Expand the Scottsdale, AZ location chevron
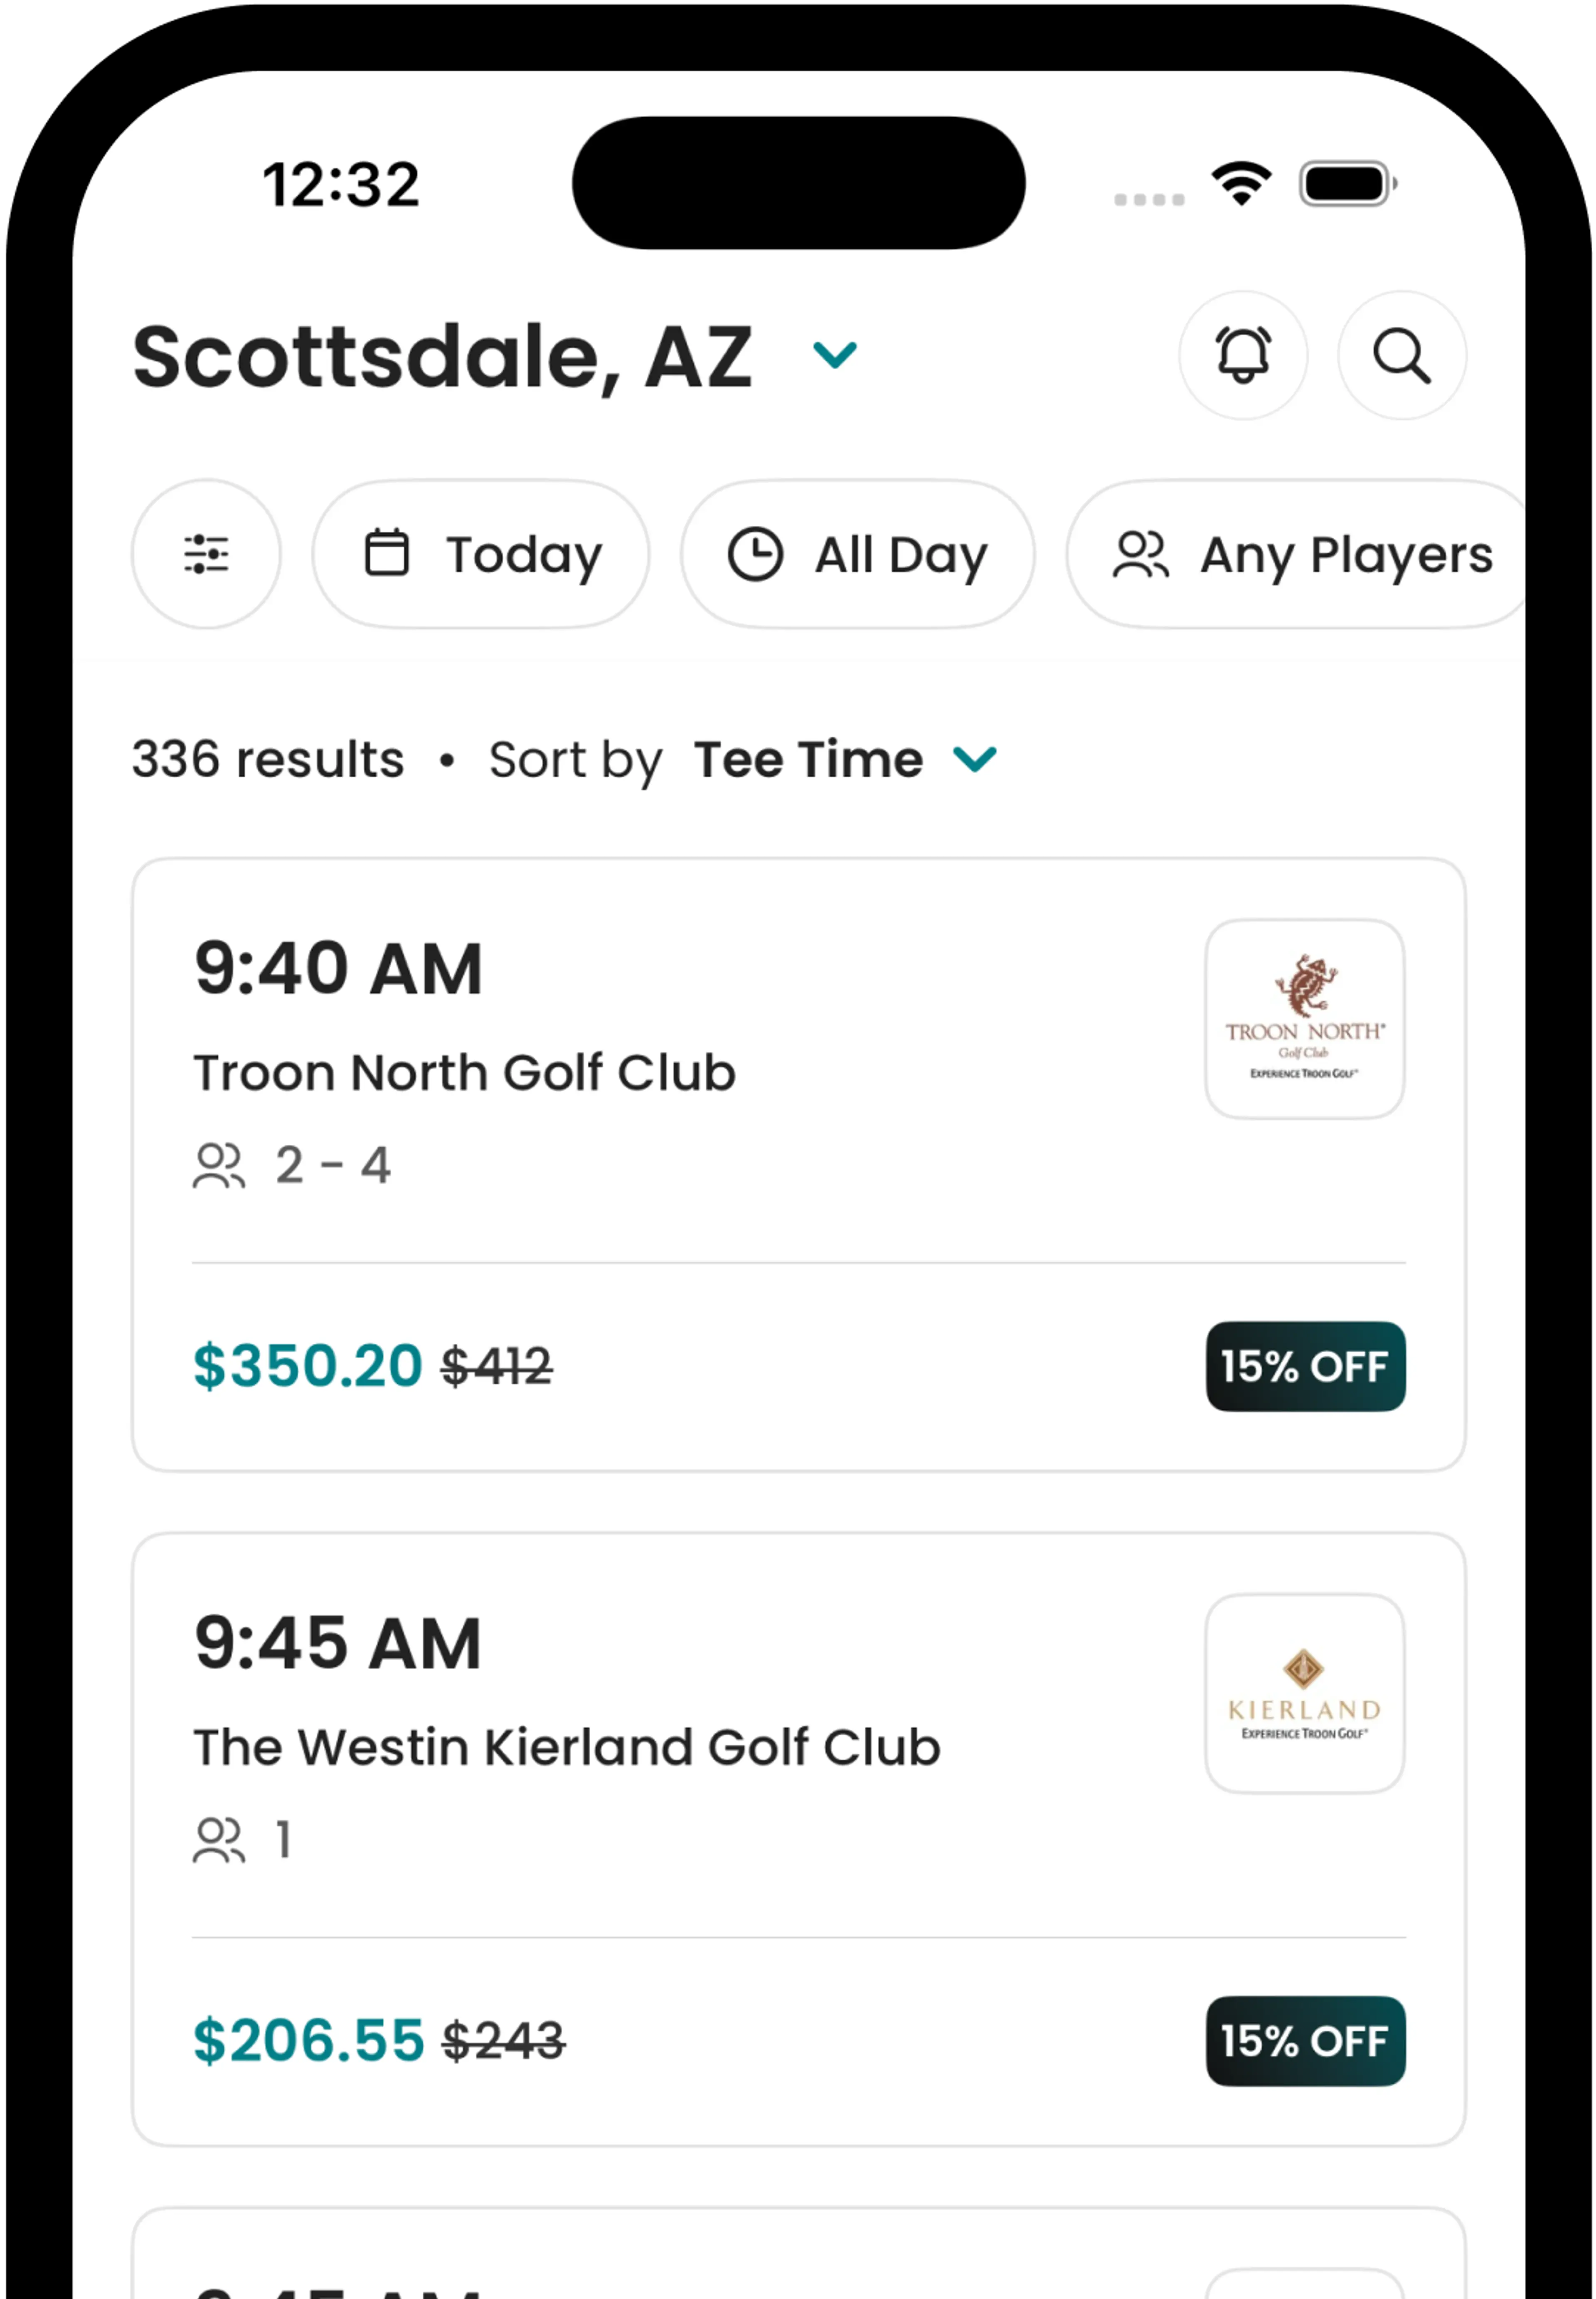This screenshot has height=2299, width=1596. pyautogui.click(x=834, y=355)
